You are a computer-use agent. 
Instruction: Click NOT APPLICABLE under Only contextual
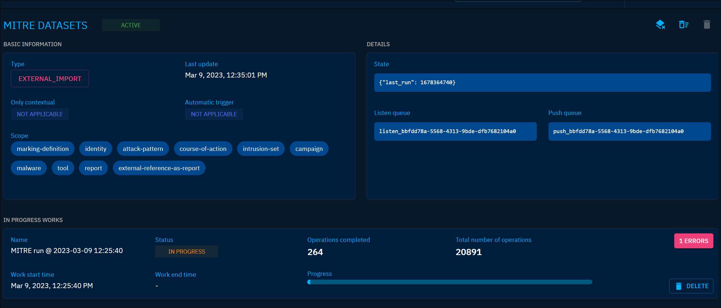coord(39,114)
